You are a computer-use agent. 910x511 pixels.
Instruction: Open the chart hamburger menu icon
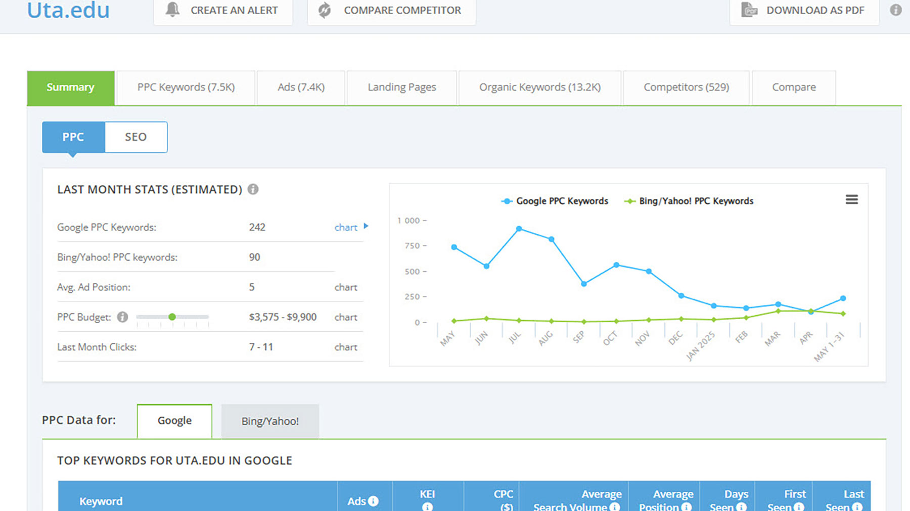click(852, 199)
